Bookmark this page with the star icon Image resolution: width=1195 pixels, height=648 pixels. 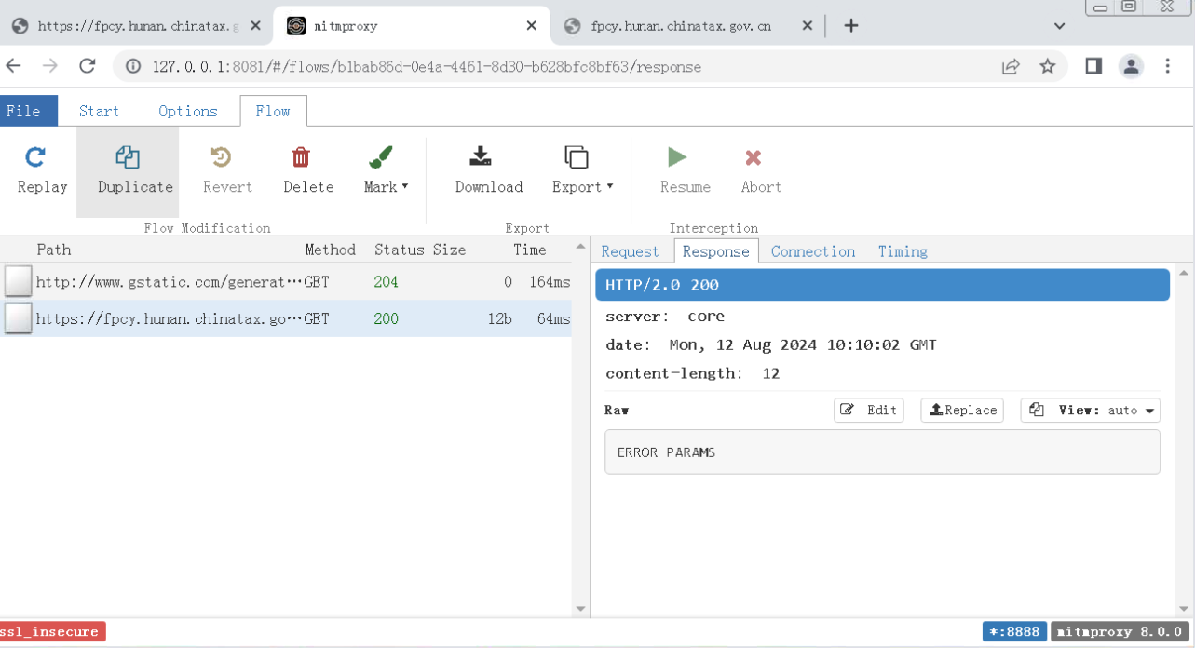(1048, 66)
